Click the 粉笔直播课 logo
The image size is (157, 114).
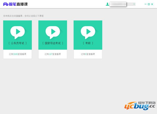15,4
